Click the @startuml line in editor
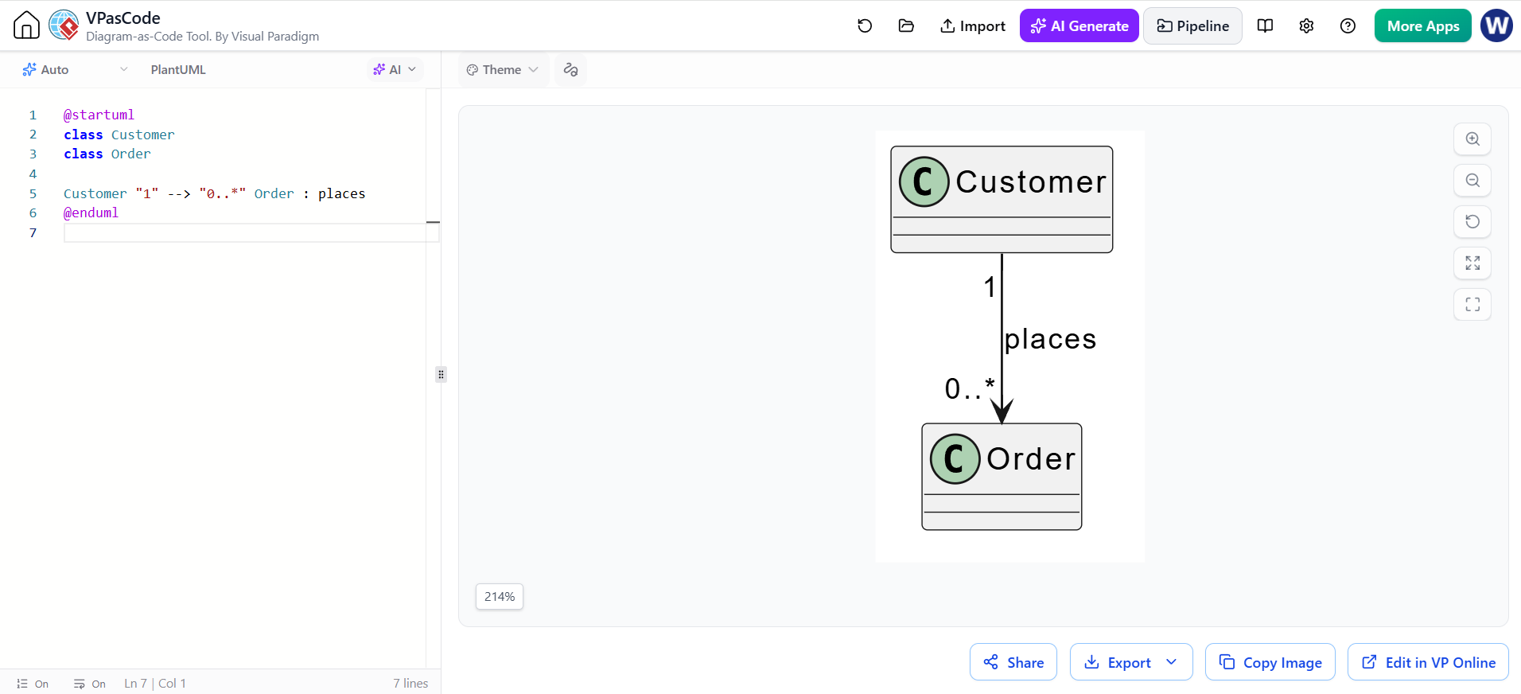The width and height of the screenshot is (1521, 694). (99, 115)
